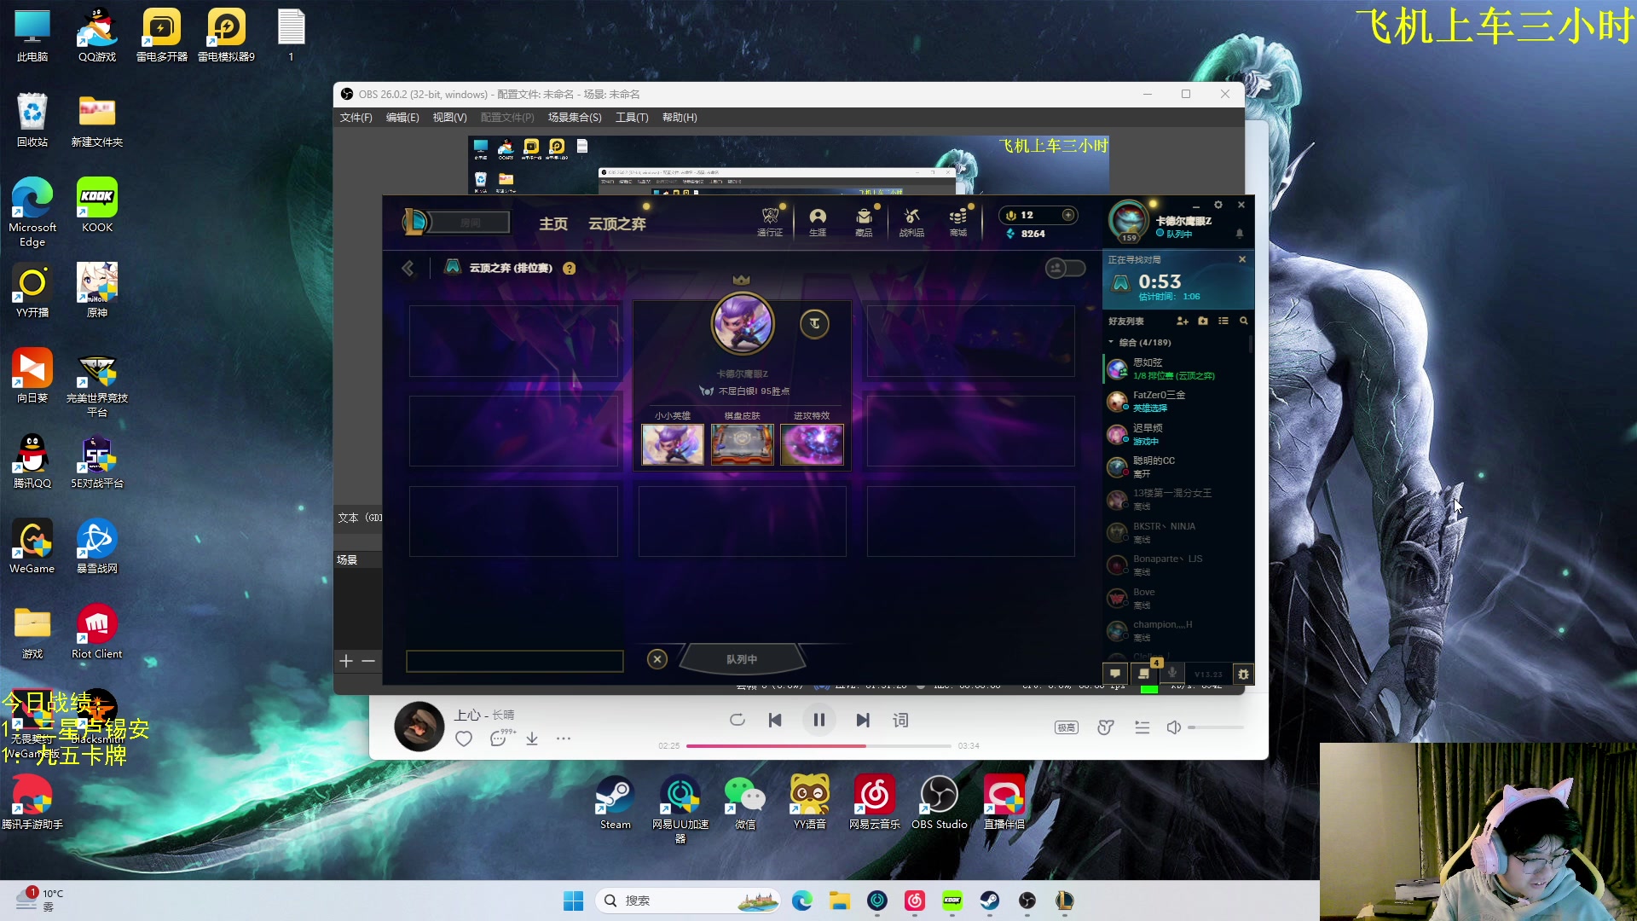The height and width of the screenshot is (921, 1637).
Task: Click the heart like icon in music player
Action: point(464,739)
